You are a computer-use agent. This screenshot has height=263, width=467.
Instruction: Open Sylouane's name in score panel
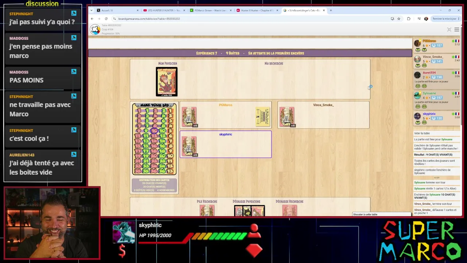[429, 93]
